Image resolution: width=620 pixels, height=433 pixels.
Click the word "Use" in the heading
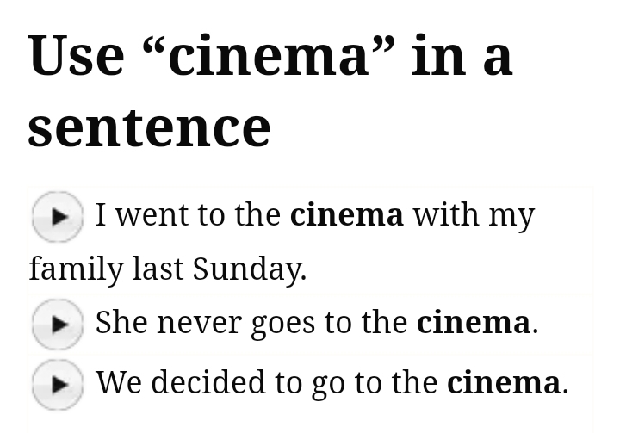[x=76, y=56]
